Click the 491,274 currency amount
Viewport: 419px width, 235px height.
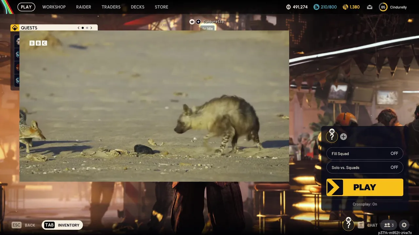tap(300, 7)
